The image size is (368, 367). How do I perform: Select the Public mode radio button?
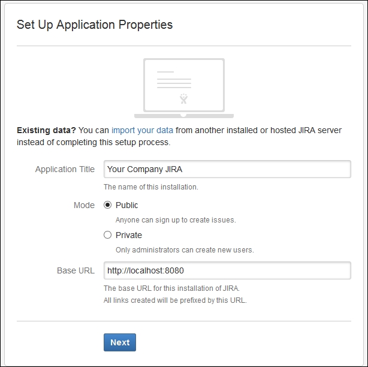click(108, 205)
